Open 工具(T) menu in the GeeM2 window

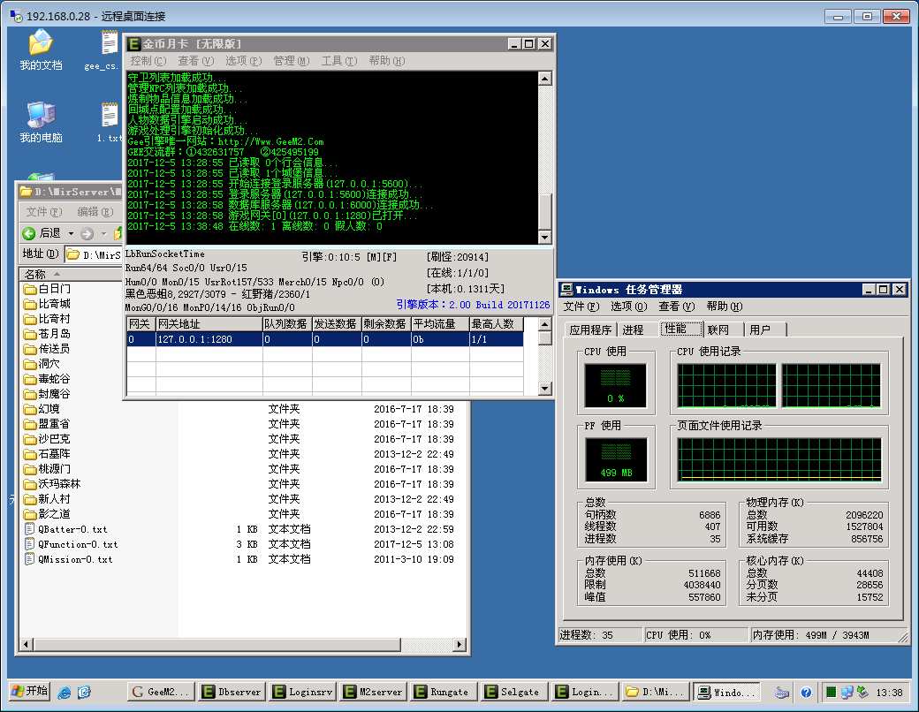pyautogui.click(x=338, y=61)
